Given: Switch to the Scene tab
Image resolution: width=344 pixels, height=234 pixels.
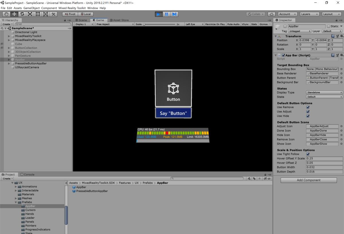Looking at the screenshot, I should [81, 20].
